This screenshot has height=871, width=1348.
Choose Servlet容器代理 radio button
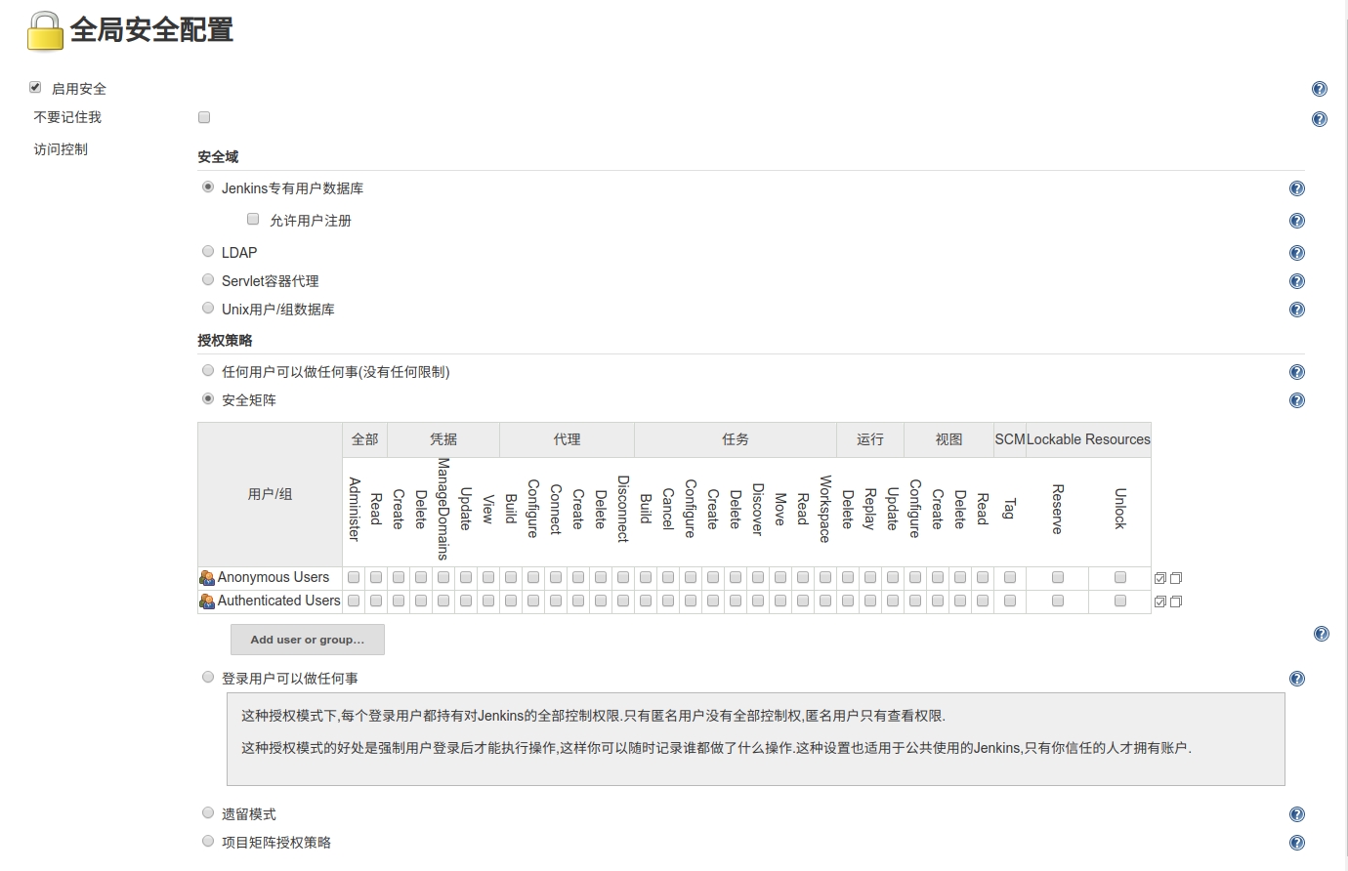coord(208,279)
